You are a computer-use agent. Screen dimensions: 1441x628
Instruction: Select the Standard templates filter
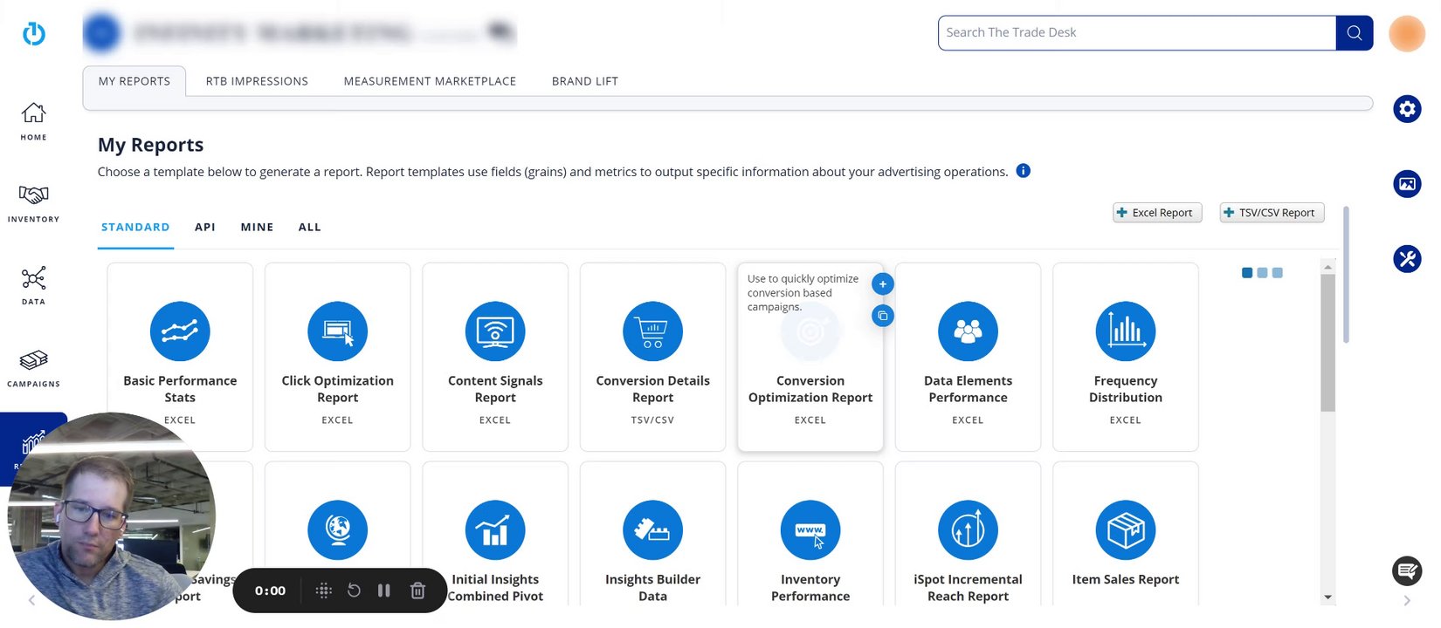[135, 227]
